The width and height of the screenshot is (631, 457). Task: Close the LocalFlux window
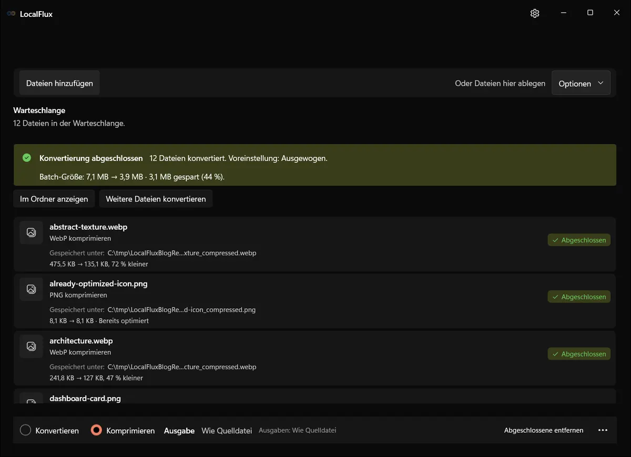pos(617,13)
